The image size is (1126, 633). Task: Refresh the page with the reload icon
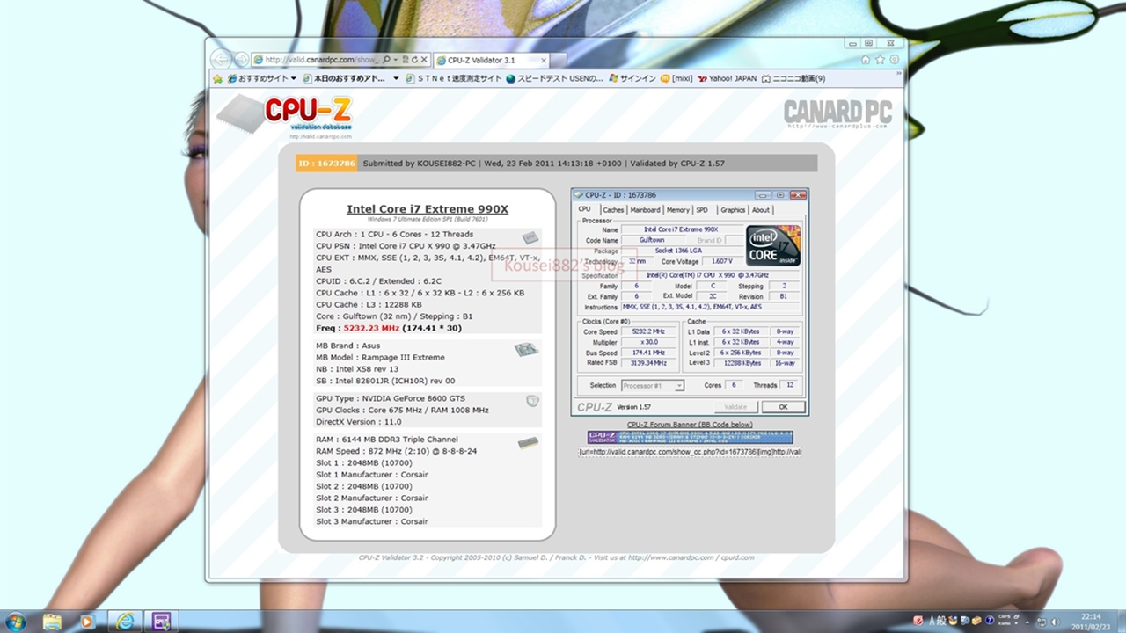coord(414,60)
